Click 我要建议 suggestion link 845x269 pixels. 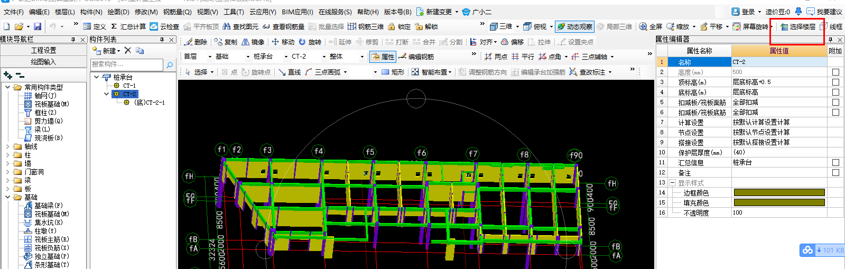coord(824,12)
